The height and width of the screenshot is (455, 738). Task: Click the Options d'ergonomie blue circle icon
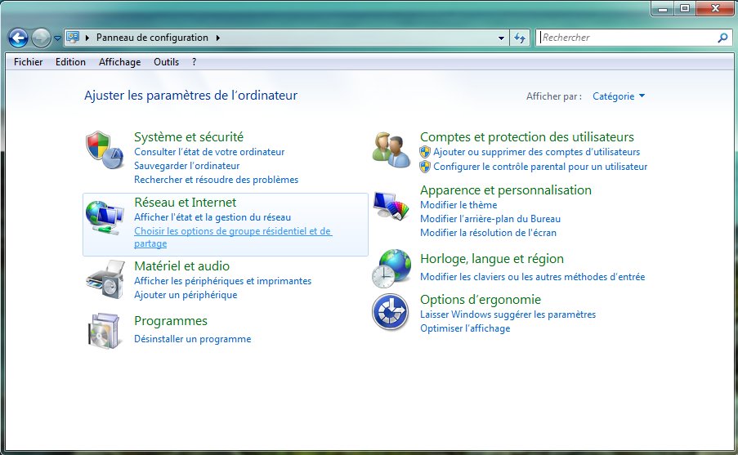(x=390, y=311)
